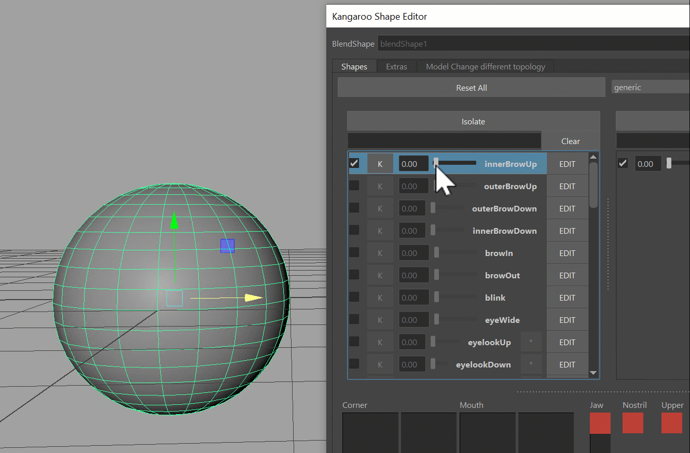Check the innerBrowDown checkbox
690x453 pixels.
tap(354, 230)
